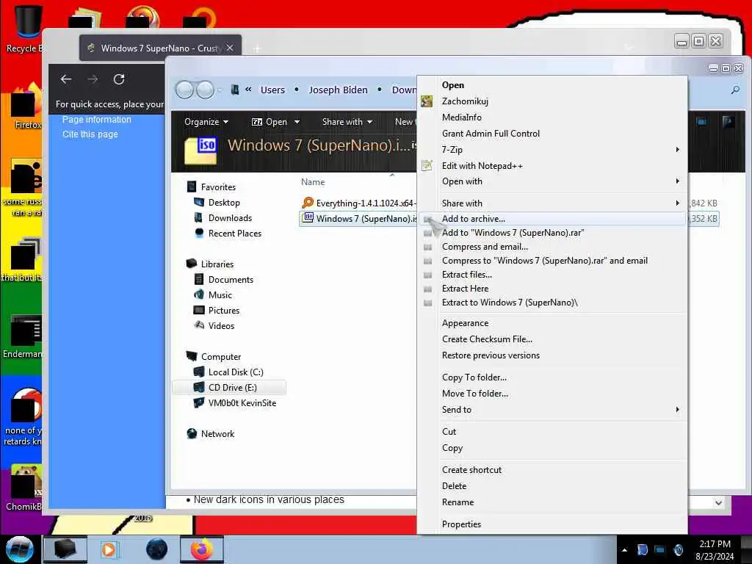752x564 pixels.
Task: Open Enderman desktop icon
Action: point(24,336)
